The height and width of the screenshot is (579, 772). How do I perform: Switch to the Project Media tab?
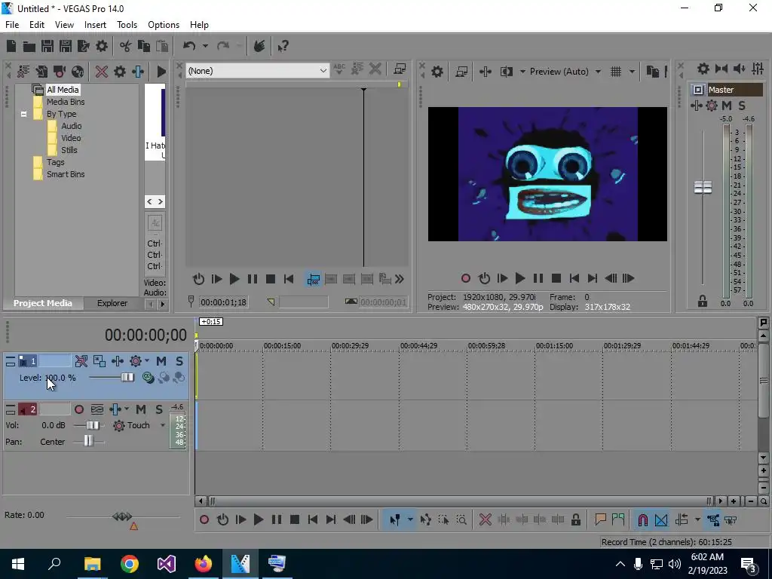pyautogui.click(x=43, y=303)
